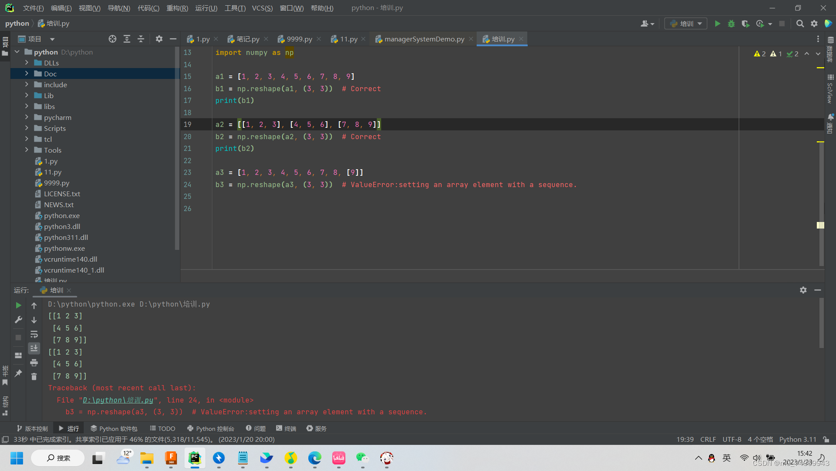Toggle soft-wrap in the run console
Screen dimensions: 836x471
click(34, 334)
